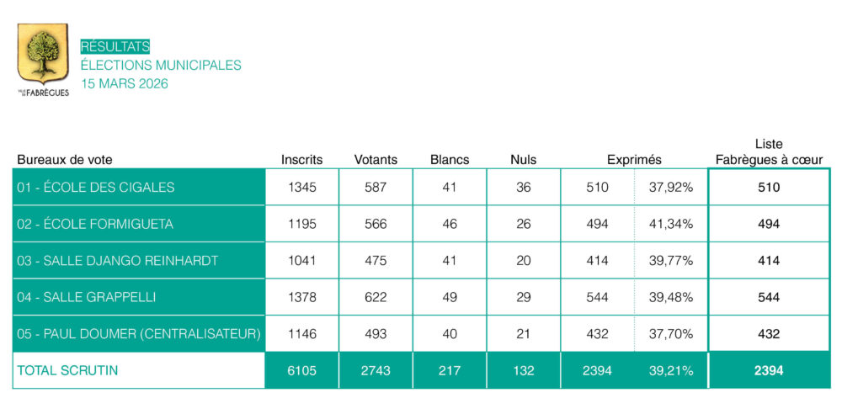This screenshot has height=414, width=842.
Task: Click the 15 MARS 2026 date
Action: (124, 83)
